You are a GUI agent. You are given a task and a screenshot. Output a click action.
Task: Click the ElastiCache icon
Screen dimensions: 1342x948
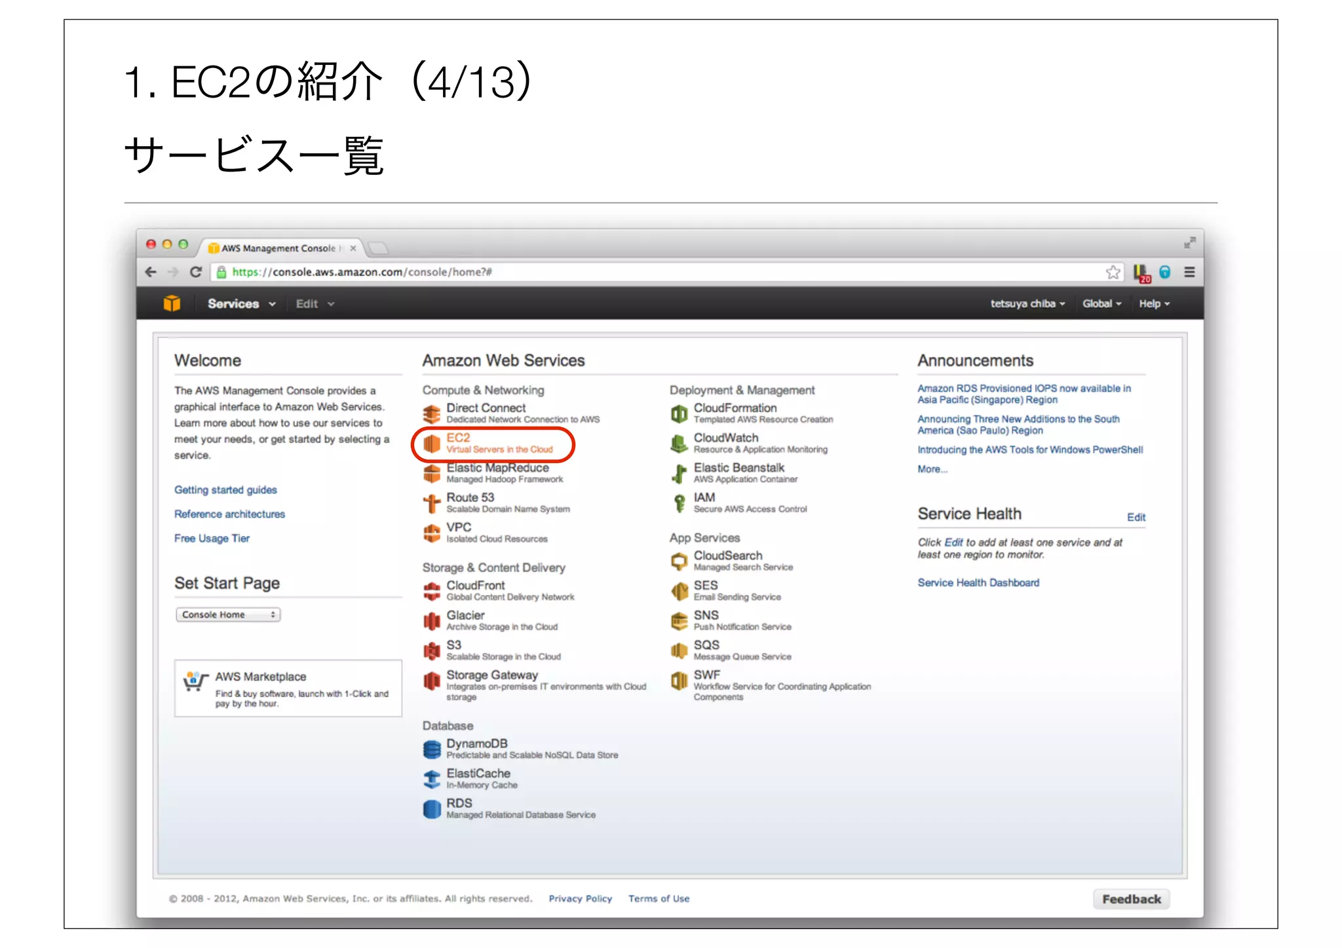(431, 779)
